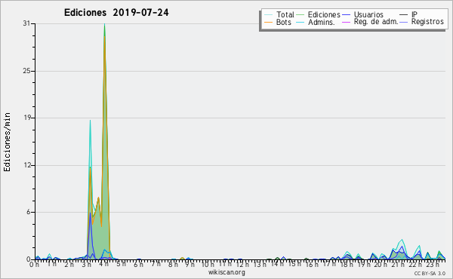Click the CC BY-SA 3.0 license text
Viewport: 453px width, 279px height.
click(x=430, y=273)
